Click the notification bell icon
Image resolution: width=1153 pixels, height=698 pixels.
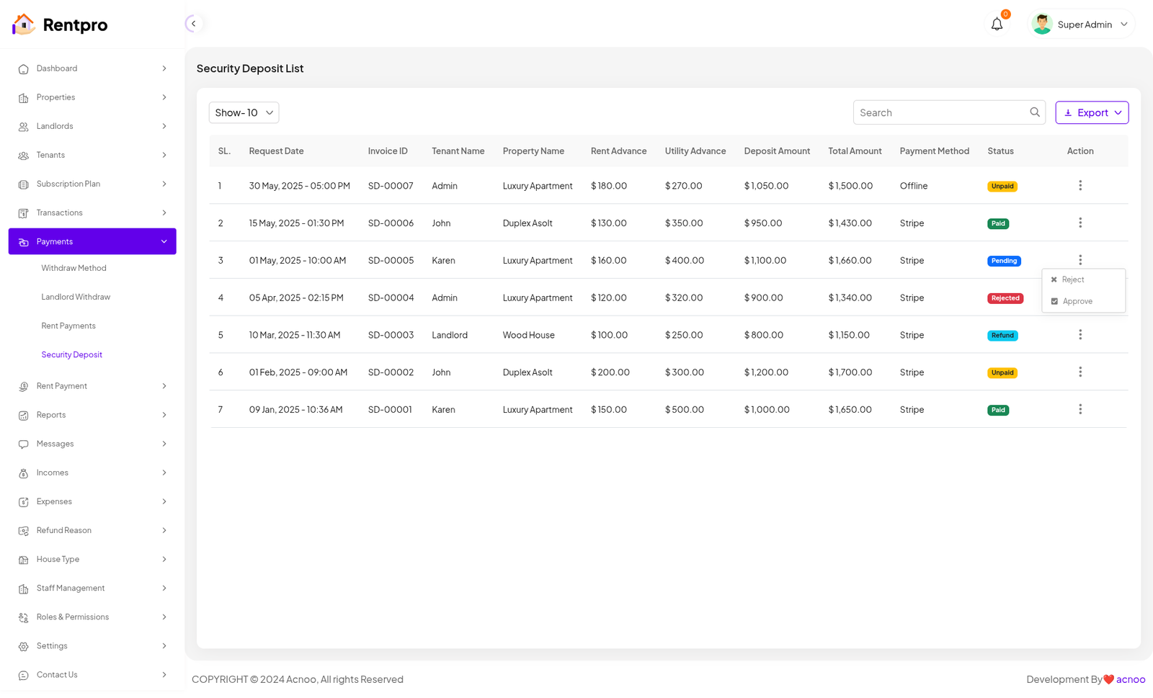pos(997,24)
